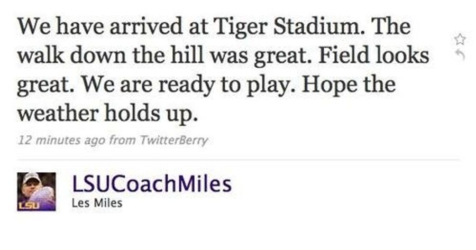
Task: Click the divider line below the tweet
Action: 239,159
